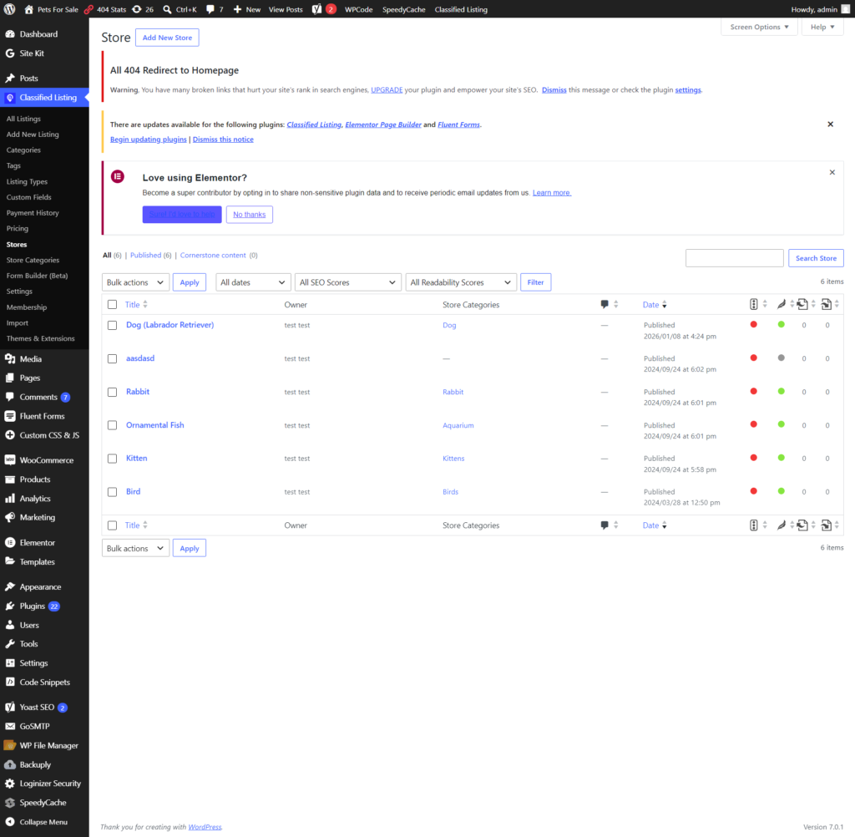Check the Kitten row checkbox
855x837 pixels.
point(113,459)
